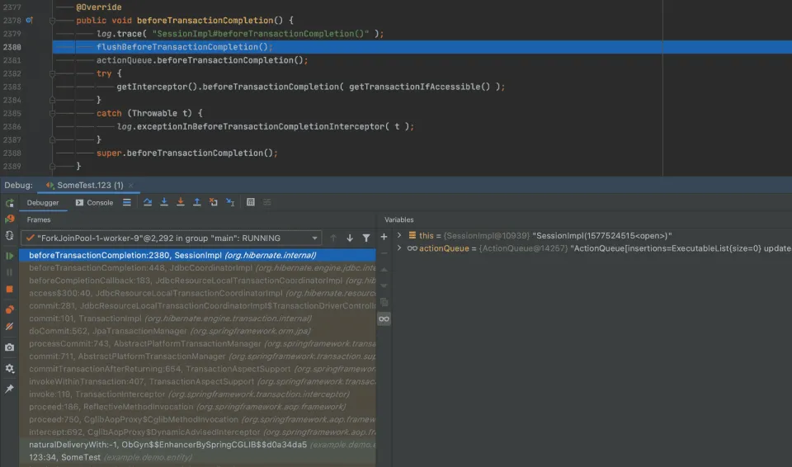Screen dimensions: 792x467
Task: Click Run to Cursor icon
Action: pyautogui.click(x=230, y=202)
